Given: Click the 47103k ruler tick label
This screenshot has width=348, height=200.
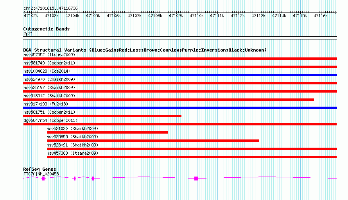Looking at the screenshot, I should click(52, 16).
